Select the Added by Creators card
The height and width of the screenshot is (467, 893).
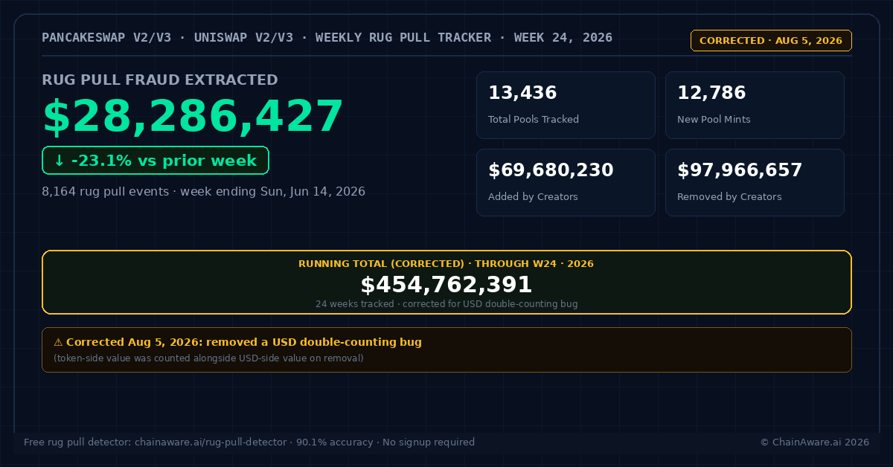[566, 183]
